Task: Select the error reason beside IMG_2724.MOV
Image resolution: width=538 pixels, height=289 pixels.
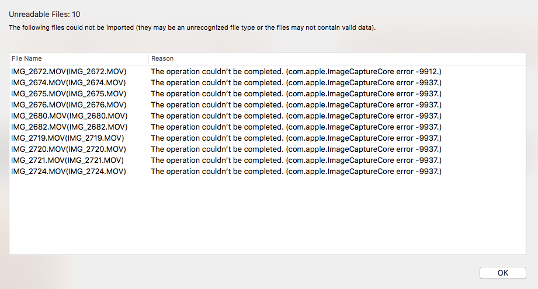Action: pos(296,171)
